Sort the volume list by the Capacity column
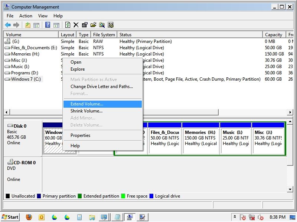Screen dimensions: 297x222 click(x=274, y=35)
